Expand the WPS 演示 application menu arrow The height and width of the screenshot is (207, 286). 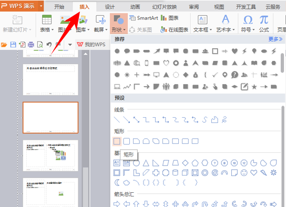pos(41,6)
